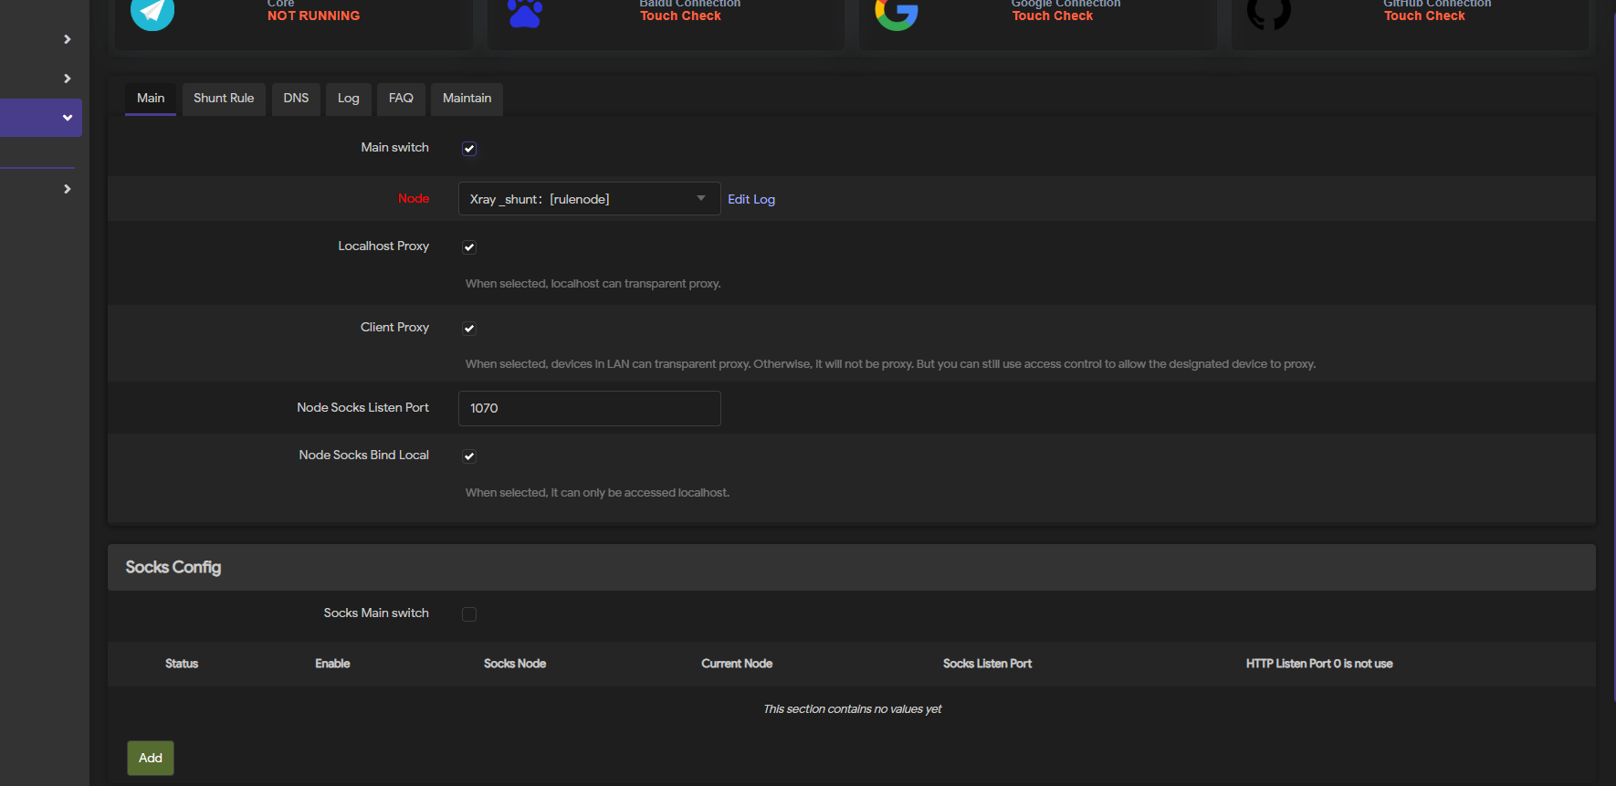Image resolution: width=1616 pixels, height=786 pixels.
Task: Click the NOT RUNNING core status text
Action: [313, 16]
